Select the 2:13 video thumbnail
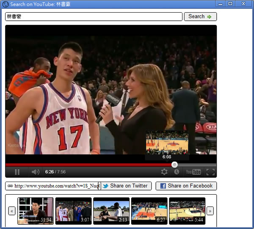The height and width of the screenshot is (229, 254). [111, 210]
